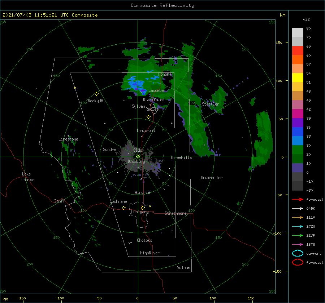
Task: Pick the magenta swatch between 42 and 39 dBZ
Action: pos(298,113)
